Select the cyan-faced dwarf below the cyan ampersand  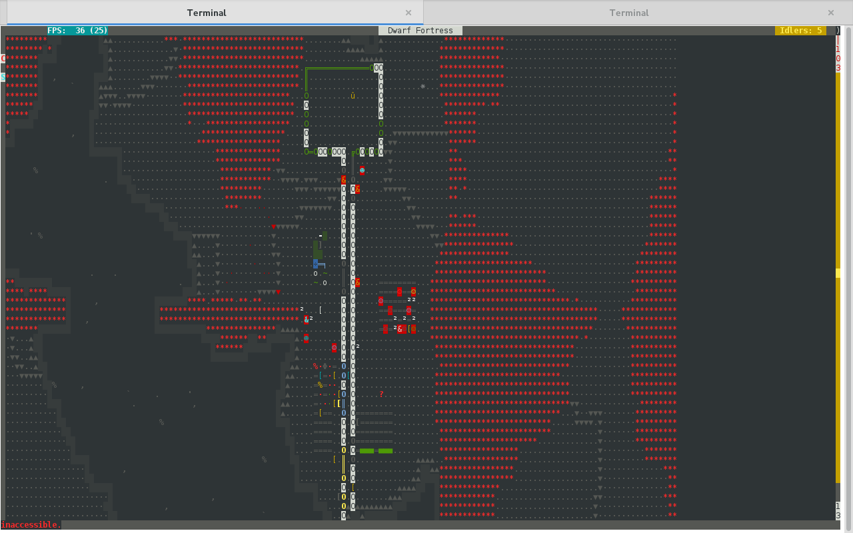tap(307, 338)
